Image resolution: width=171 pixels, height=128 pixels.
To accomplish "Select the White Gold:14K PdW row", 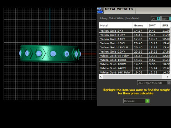I will pos(134,72).
